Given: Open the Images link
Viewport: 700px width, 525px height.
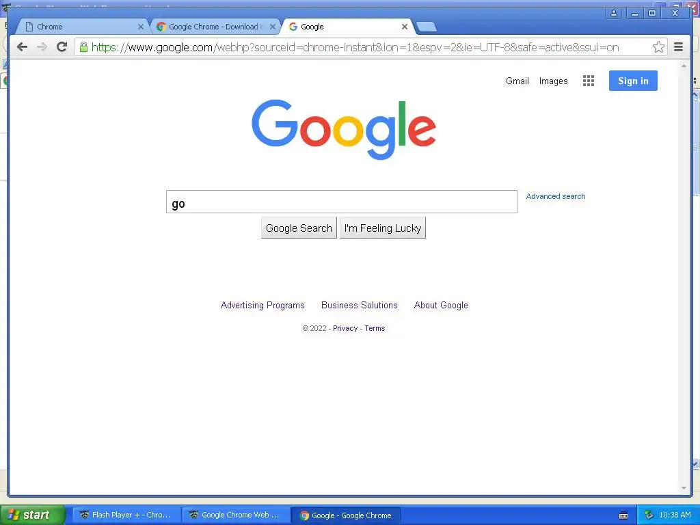Looking at the screenshot, I should (x=553, y=81).
